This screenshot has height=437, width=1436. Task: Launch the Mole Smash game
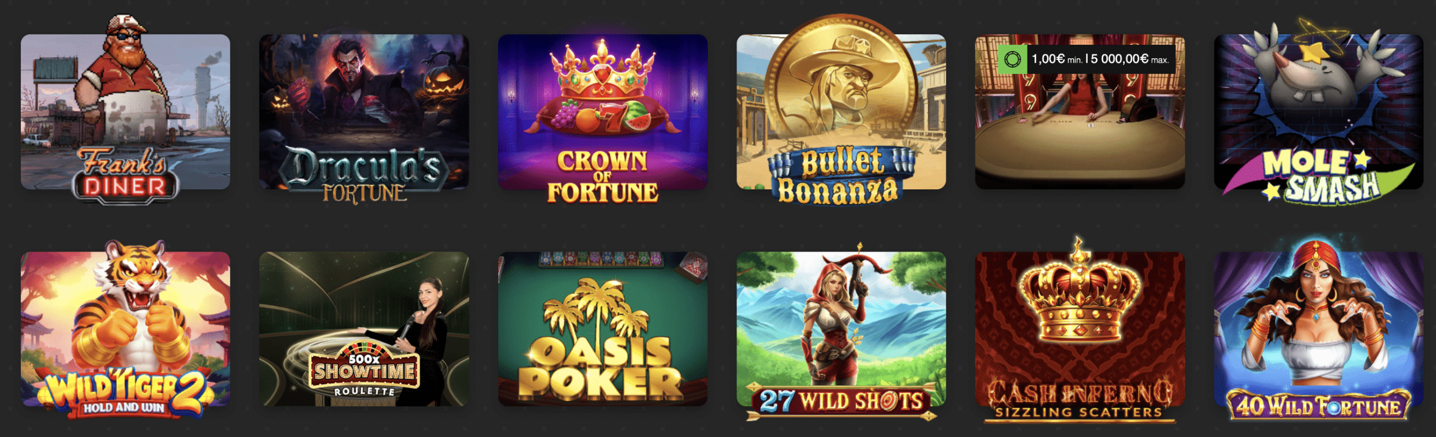[x=1318, y=112]
